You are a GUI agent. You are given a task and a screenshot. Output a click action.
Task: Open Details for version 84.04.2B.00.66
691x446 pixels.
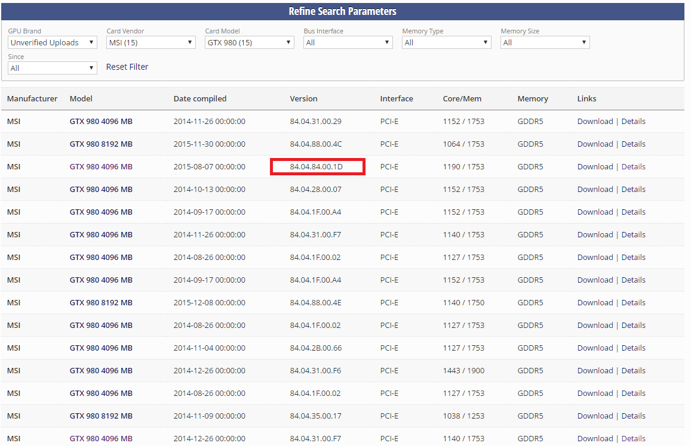click(x=633, y=348)
